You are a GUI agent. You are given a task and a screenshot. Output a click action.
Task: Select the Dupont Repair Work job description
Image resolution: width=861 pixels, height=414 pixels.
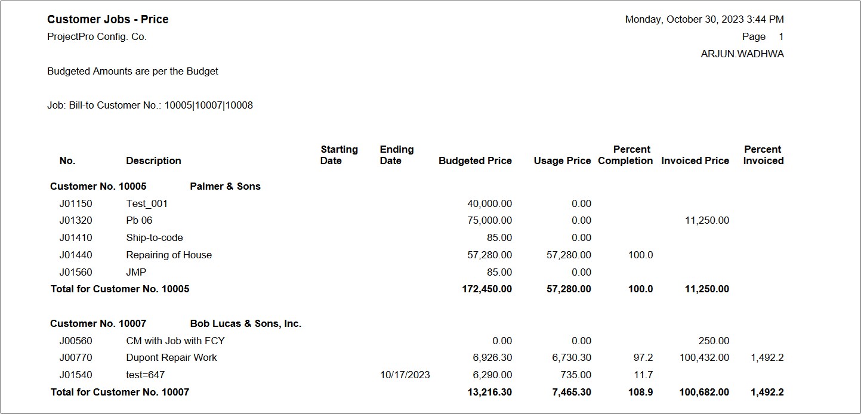[171, 358]
